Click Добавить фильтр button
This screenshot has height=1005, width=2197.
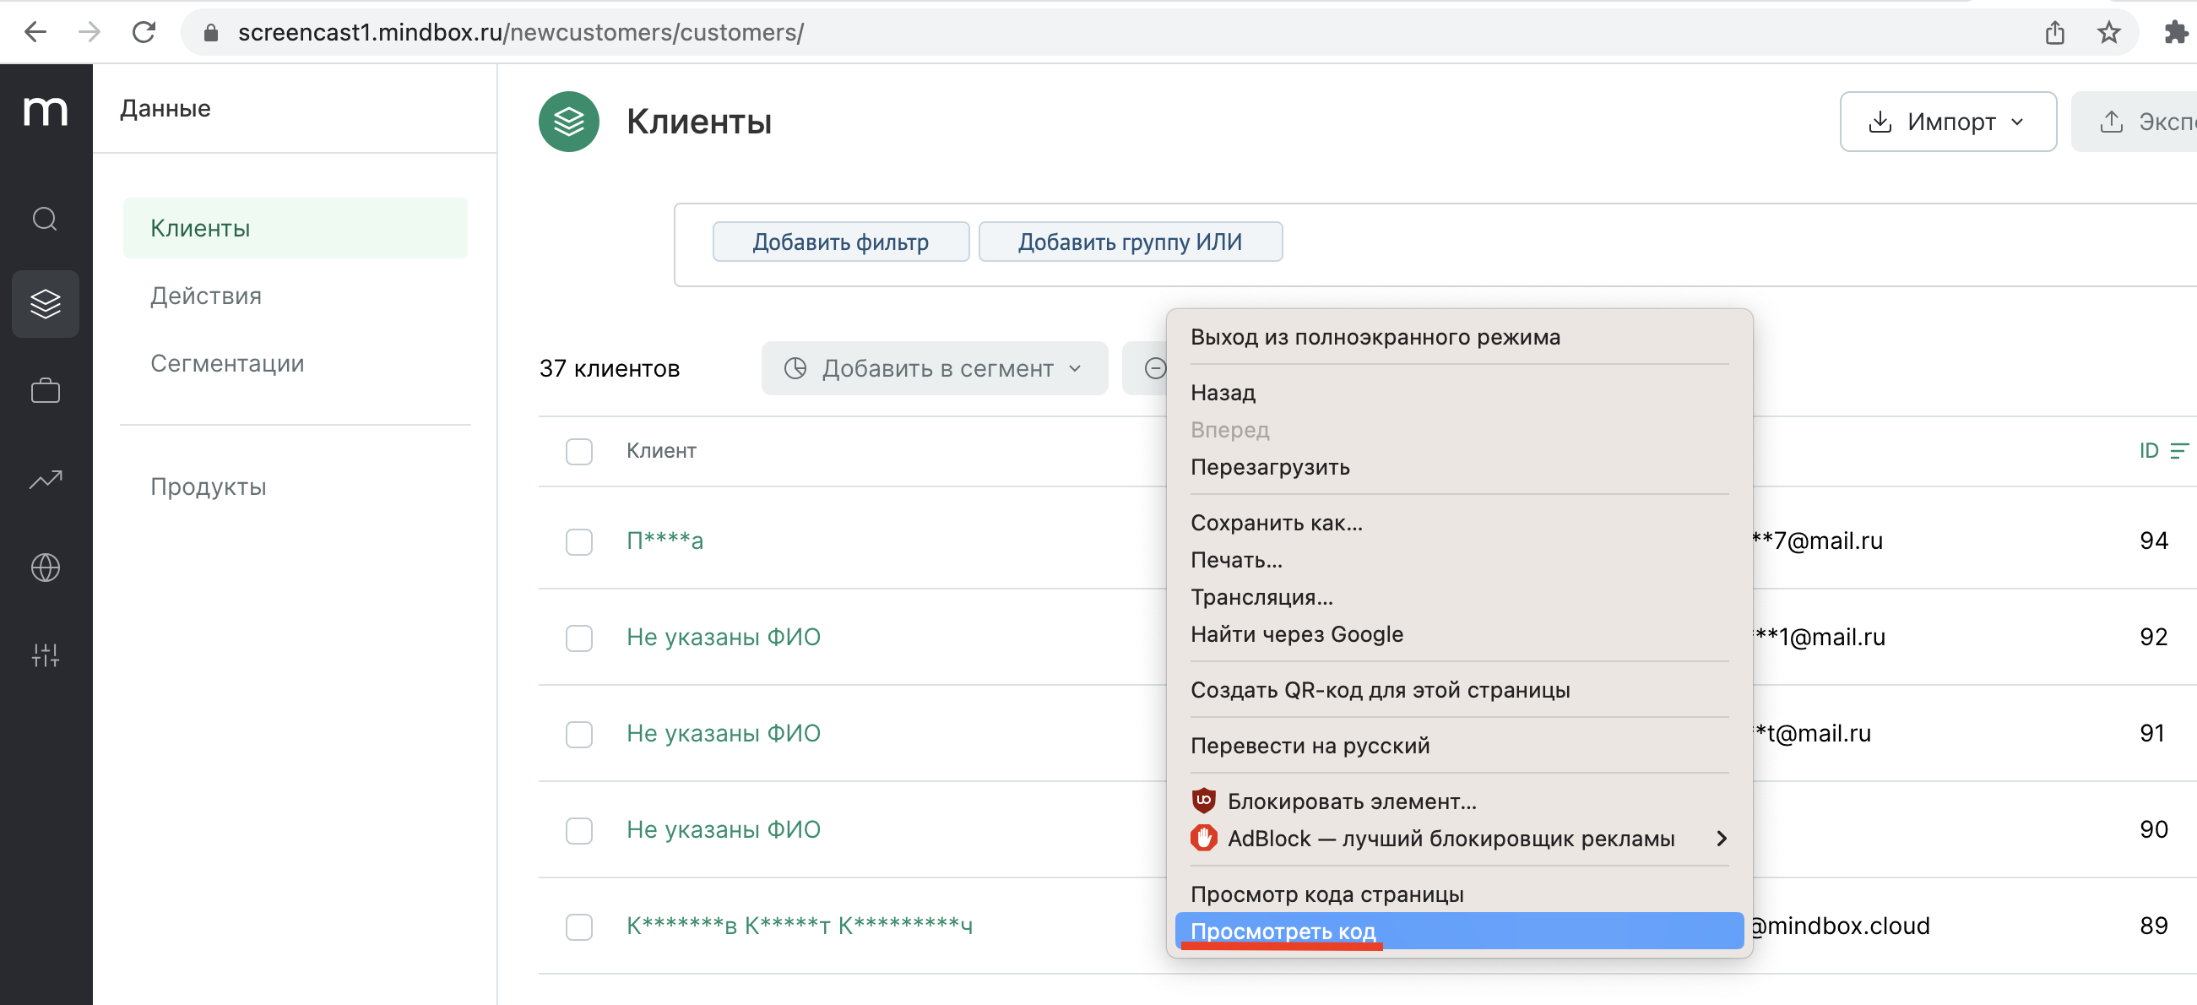point(841,242)
